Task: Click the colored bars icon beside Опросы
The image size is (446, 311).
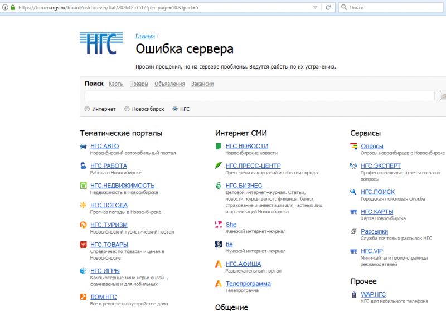Action: point(353,146)
